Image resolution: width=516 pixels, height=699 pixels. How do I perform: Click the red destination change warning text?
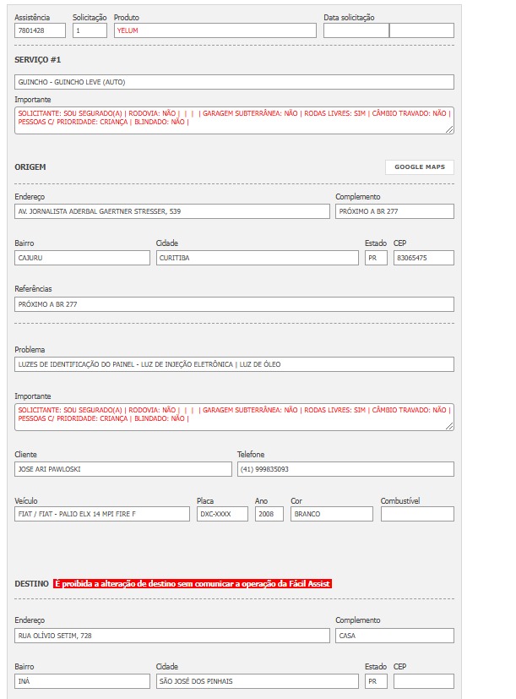click(x=193, y=583)
